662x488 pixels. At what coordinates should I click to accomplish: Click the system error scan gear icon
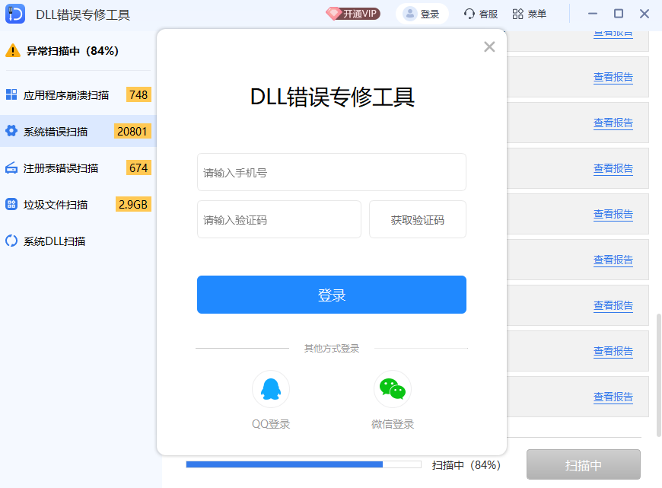click(x=11, y=131)
